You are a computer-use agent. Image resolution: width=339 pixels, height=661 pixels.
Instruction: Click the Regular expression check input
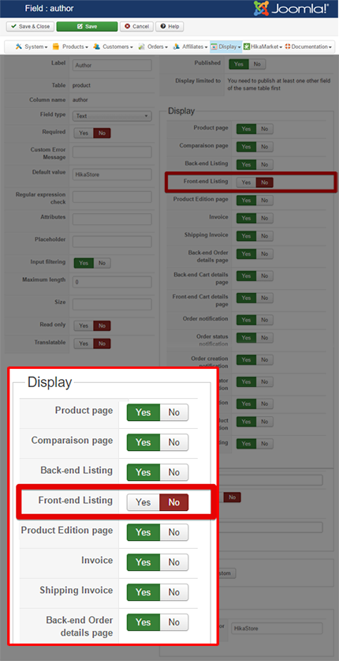pos(112,197)
